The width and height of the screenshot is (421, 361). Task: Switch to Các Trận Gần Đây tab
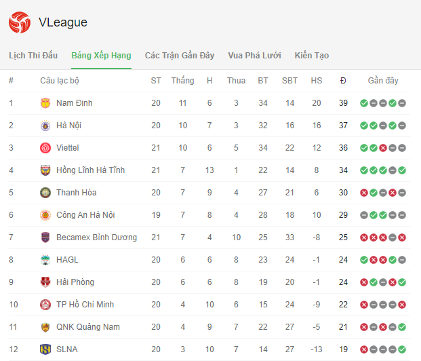180,56
